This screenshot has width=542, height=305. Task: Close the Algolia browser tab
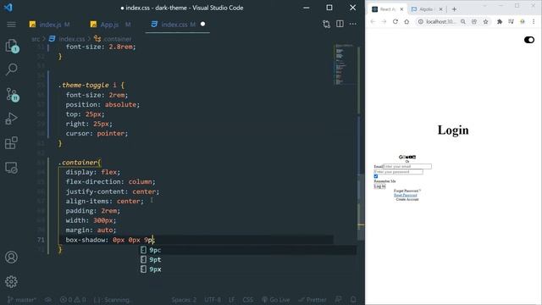coord(440,9)
